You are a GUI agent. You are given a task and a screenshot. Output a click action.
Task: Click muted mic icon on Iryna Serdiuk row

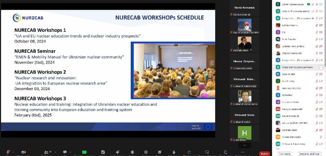pos(317,74)
